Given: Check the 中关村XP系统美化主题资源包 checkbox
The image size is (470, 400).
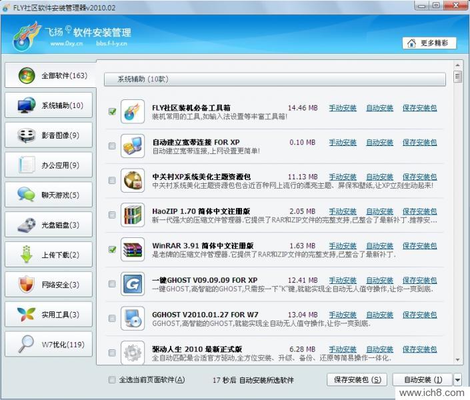Looking at the screenshot, I should [112, 181].
